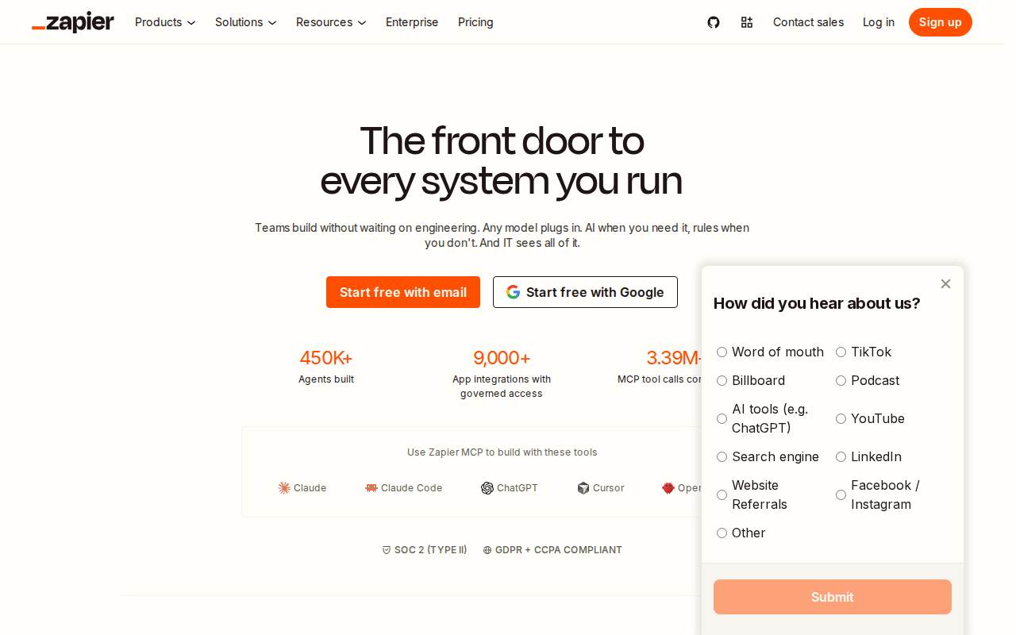Viewport: 1016px width, 635px height.
Task: Select the Website Referrals option
Action: coord(722,495)
